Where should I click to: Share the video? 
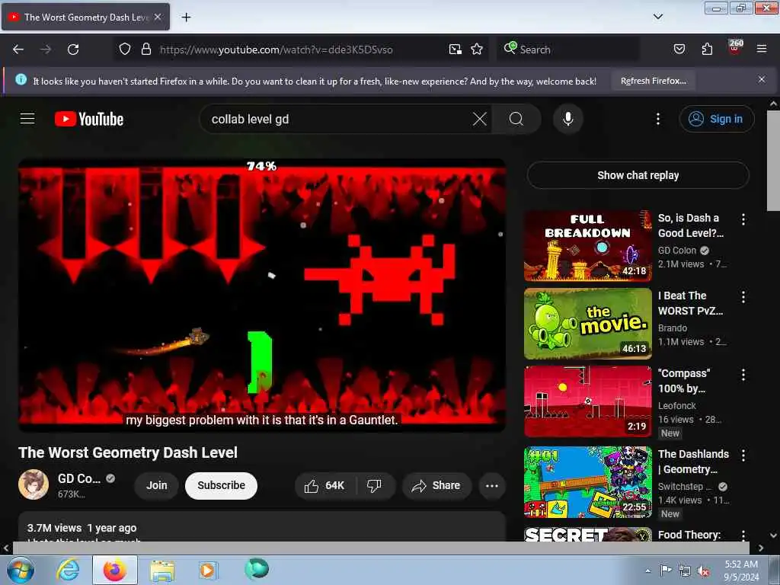coord(436,485)
